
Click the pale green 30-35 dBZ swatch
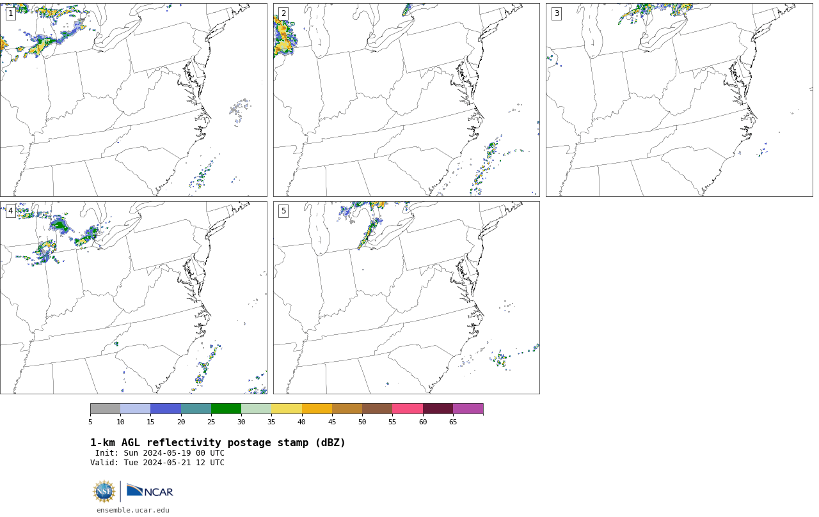tap(256, 409)
